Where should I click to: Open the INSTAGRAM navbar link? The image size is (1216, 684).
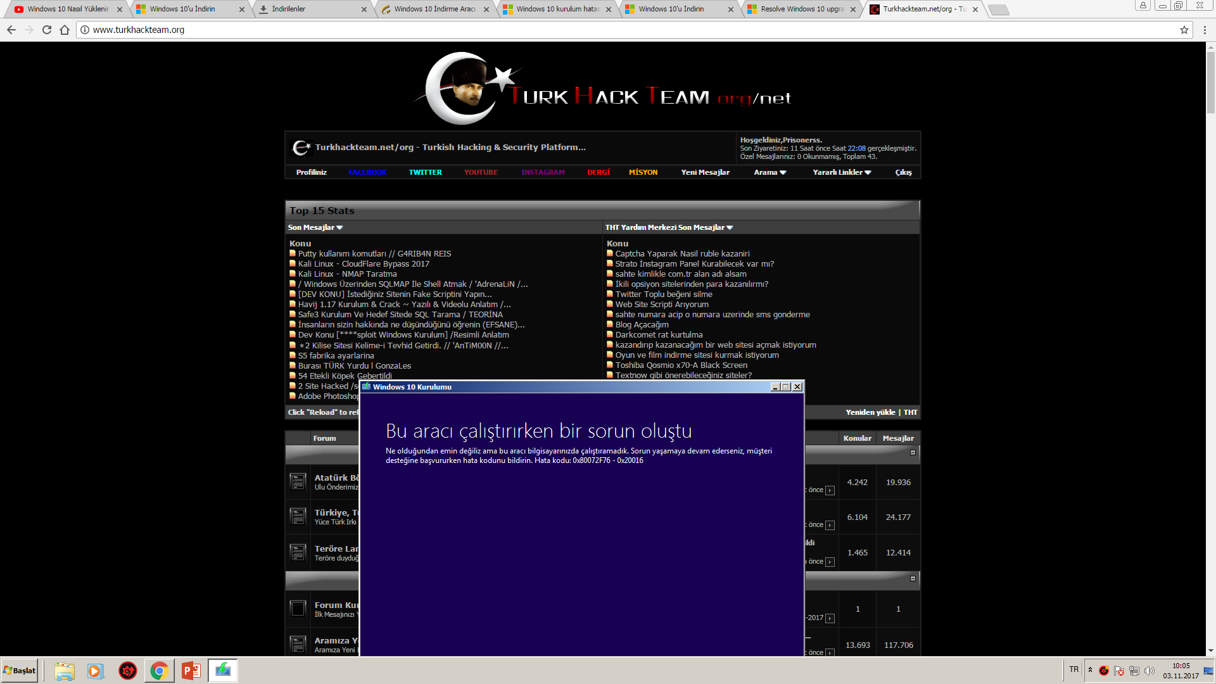(543, 172)
